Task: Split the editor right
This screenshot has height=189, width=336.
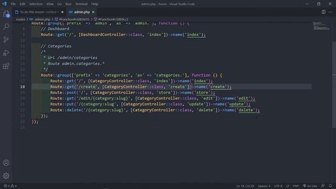Action: [323, 12]
